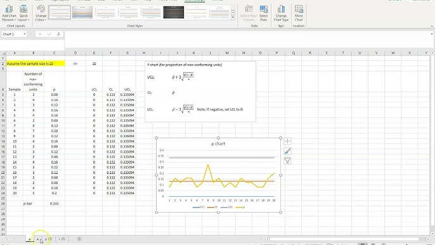Open the Change Colors palette
The image size is (435, 245).
click(41, 13)
